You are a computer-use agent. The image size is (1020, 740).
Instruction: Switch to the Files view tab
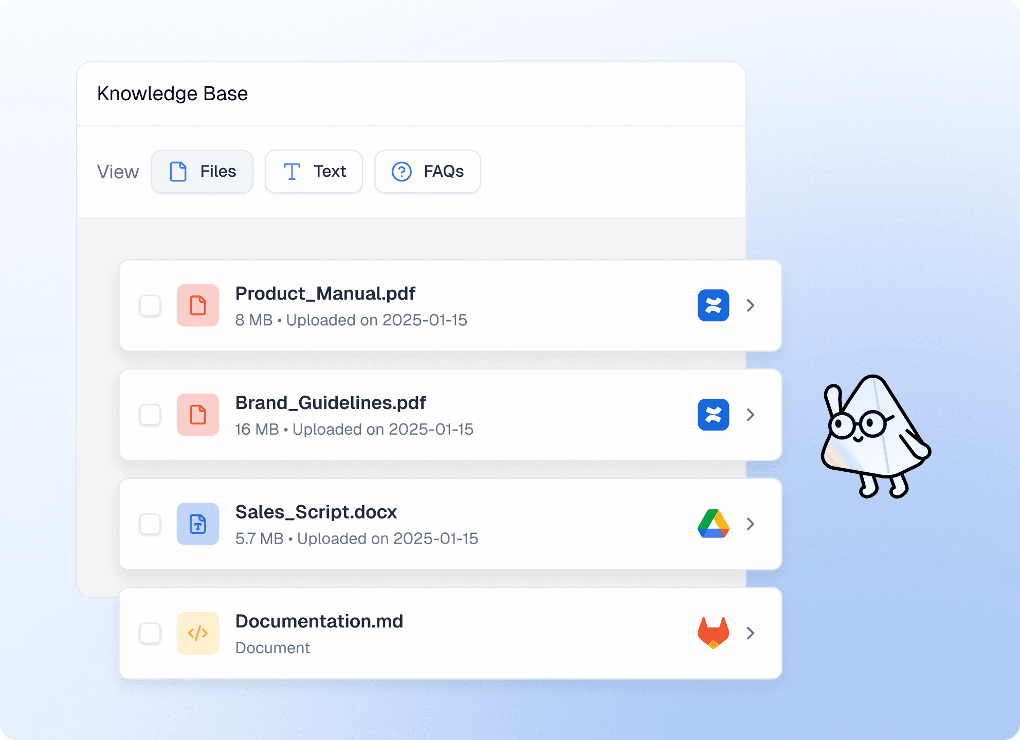[202, 172]
